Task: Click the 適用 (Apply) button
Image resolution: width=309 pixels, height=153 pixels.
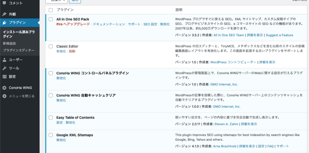Action: (x=75, y=1)
